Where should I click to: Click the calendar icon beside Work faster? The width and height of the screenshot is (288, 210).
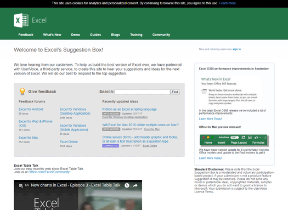[x=204, y=91]
